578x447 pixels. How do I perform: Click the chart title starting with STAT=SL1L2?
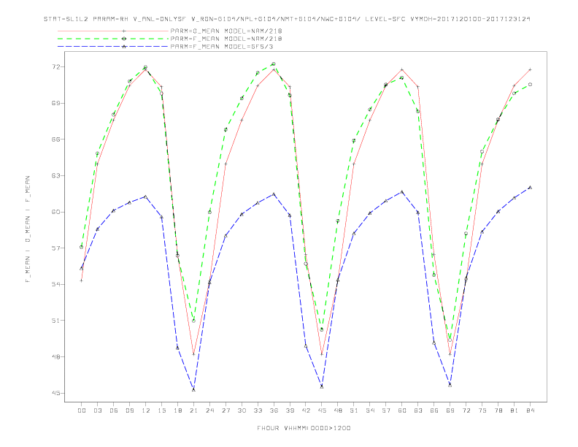(287, 19)
